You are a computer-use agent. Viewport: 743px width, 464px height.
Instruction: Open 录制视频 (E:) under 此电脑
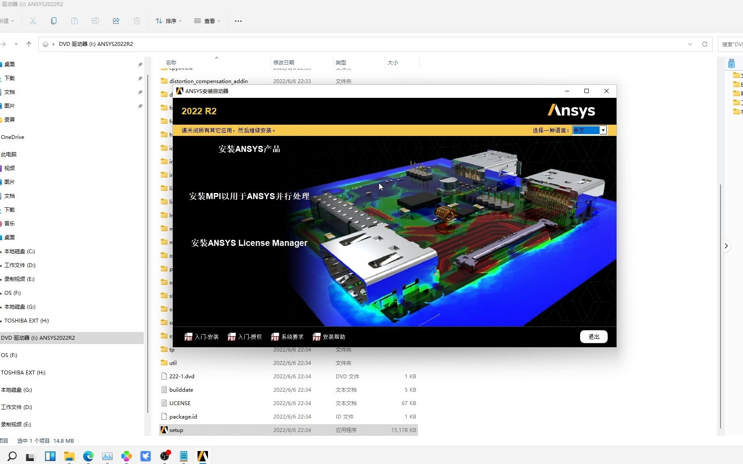[19, 279]
